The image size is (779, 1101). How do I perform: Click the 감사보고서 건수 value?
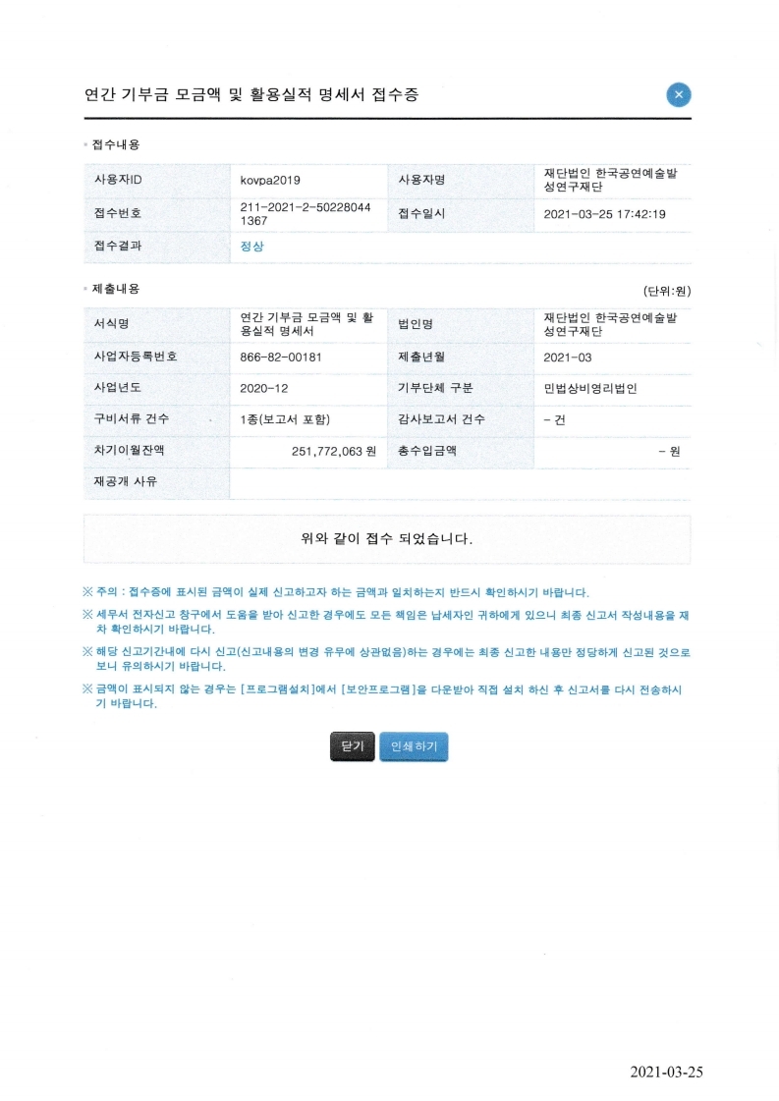[x=554, y=419]
